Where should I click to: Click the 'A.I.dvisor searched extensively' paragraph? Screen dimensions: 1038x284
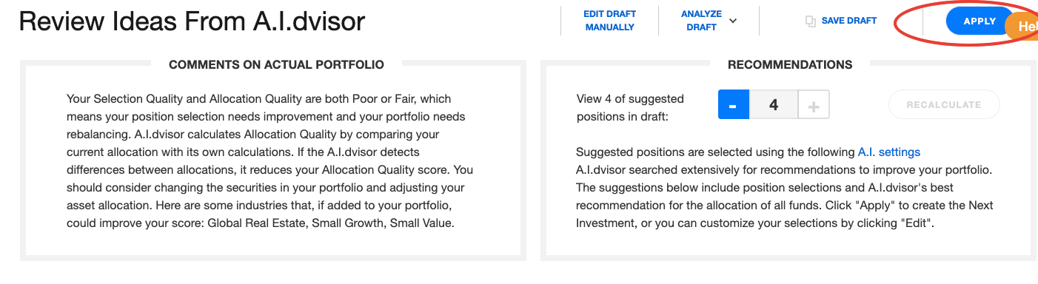(785, 197)
